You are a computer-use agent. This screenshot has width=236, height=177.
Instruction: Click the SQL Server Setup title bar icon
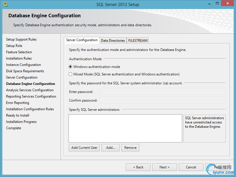pyautogui.click(x=5, y=4)
